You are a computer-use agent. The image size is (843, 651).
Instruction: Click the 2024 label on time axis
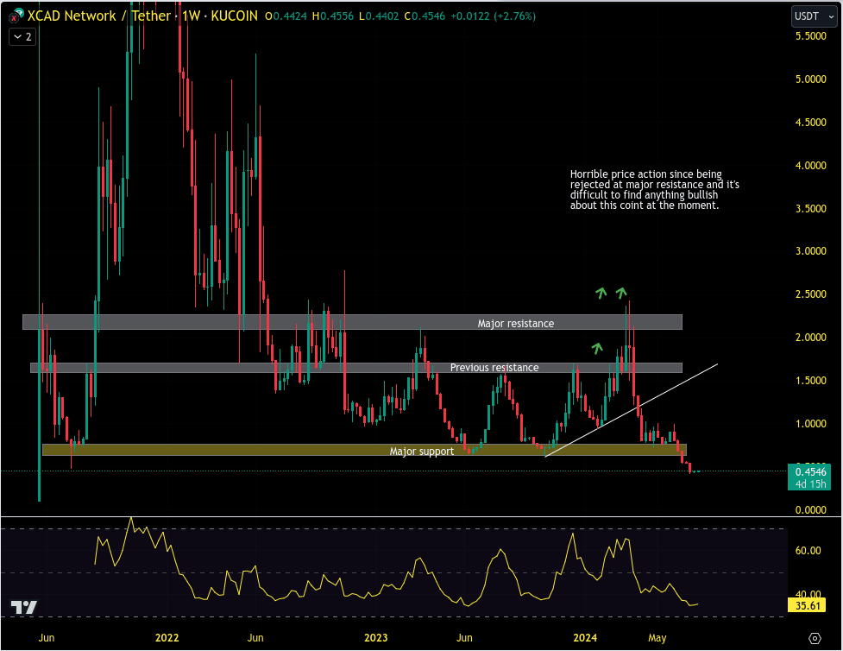[x=585, y=638]
